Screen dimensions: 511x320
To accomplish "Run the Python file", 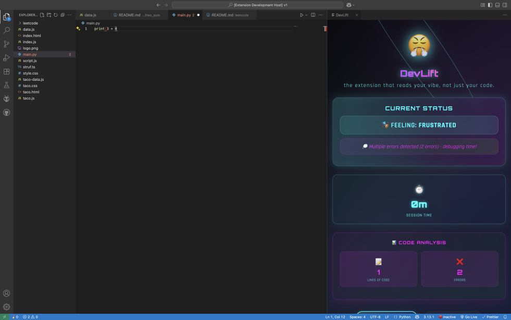I will click(302, 15).
